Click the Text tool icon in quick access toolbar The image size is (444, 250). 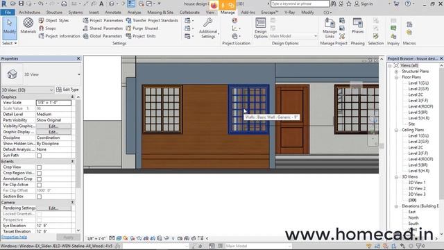(x=101, y=3)
